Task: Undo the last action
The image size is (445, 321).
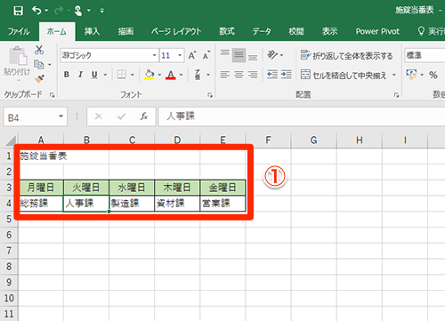Action: 36,11
